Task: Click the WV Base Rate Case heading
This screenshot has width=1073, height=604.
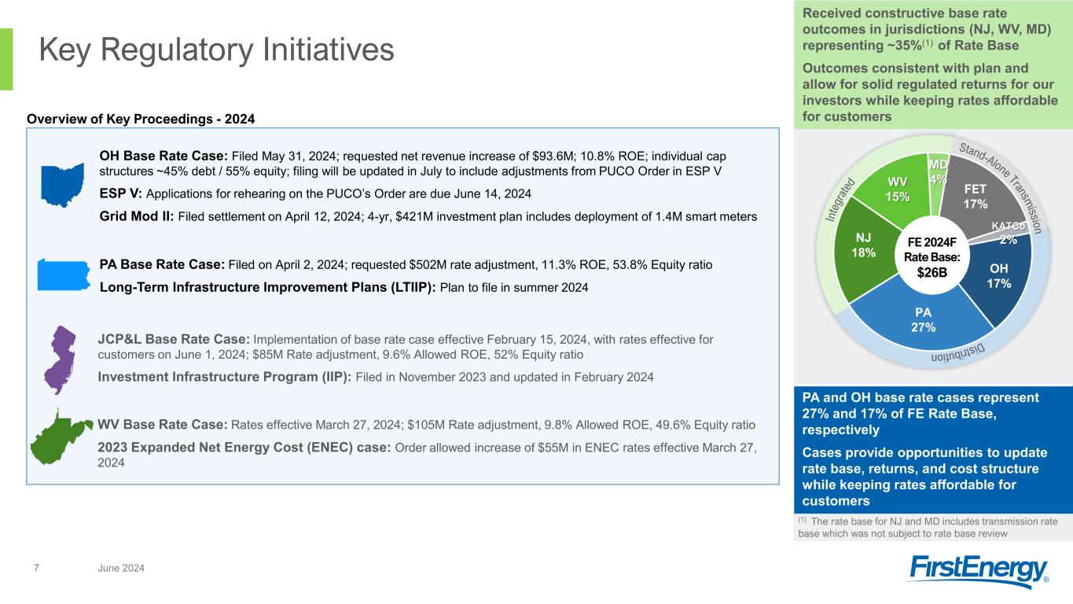Action: coord(163,425)
